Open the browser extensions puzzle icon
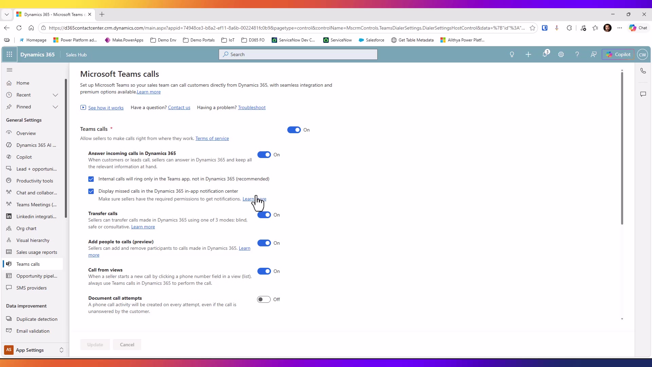652x367 pixels. (x=569, y=28)
